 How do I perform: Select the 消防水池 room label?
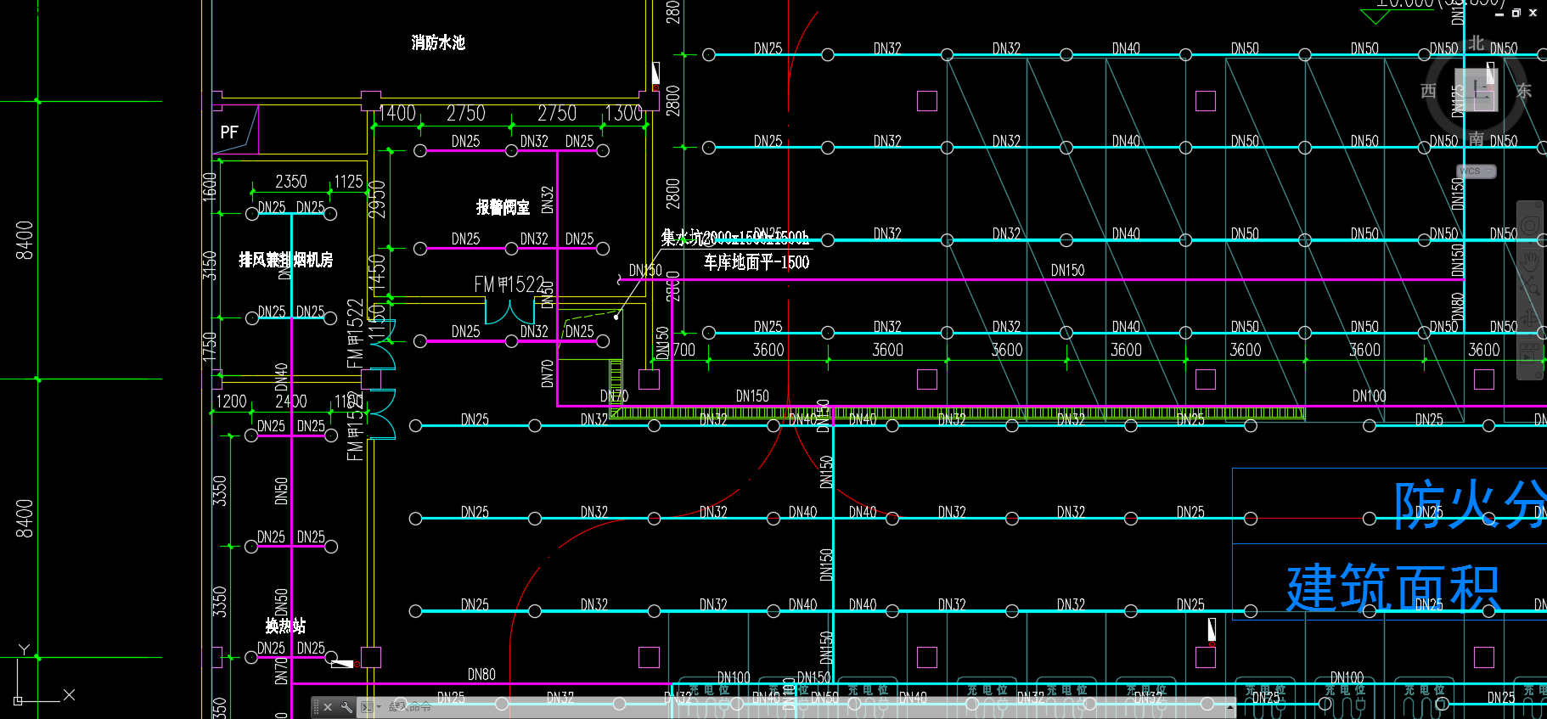[438, 42]
